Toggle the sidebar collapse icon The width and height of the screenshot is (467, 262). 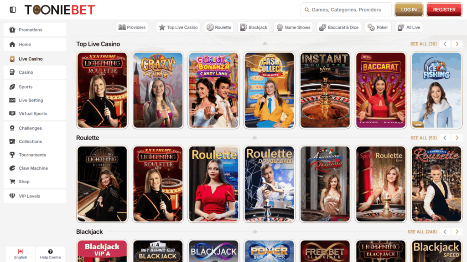(x=13, y=10)
